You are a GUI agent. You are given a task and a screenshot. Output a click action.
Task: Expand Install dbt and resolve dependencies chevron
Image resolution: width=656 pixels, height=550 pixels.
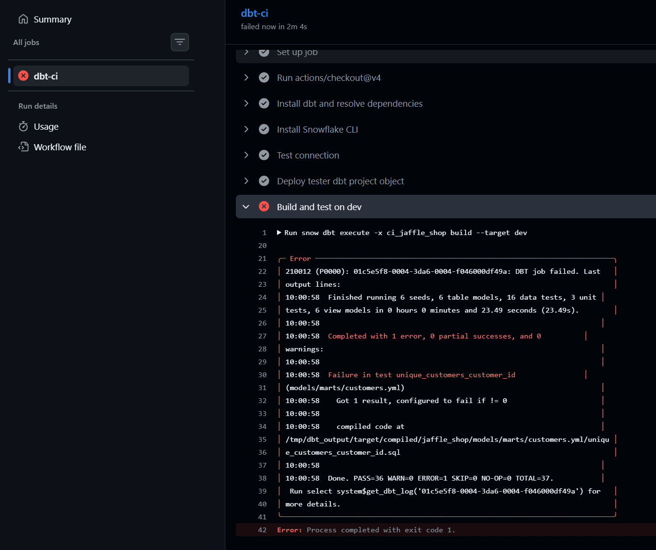[246, 103]
